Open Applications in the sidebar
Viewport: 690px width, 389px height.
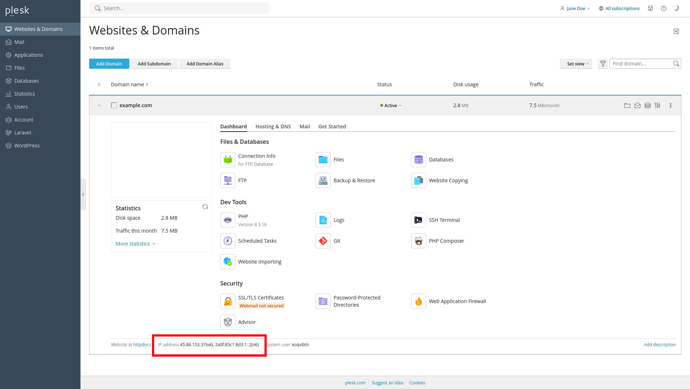(40, 55)
